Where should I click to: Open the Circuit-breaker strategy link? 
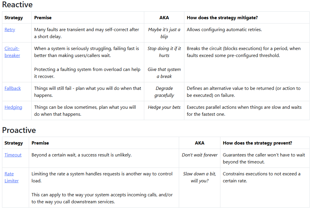(12, 52)
